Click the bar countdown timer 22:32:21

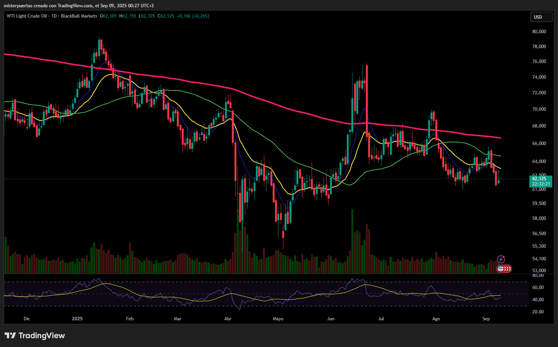541,184
